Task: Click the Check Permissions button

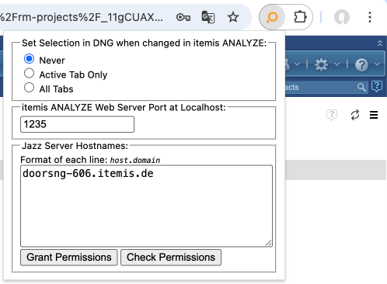Action: pyautogui.click(x=171, y=258)
